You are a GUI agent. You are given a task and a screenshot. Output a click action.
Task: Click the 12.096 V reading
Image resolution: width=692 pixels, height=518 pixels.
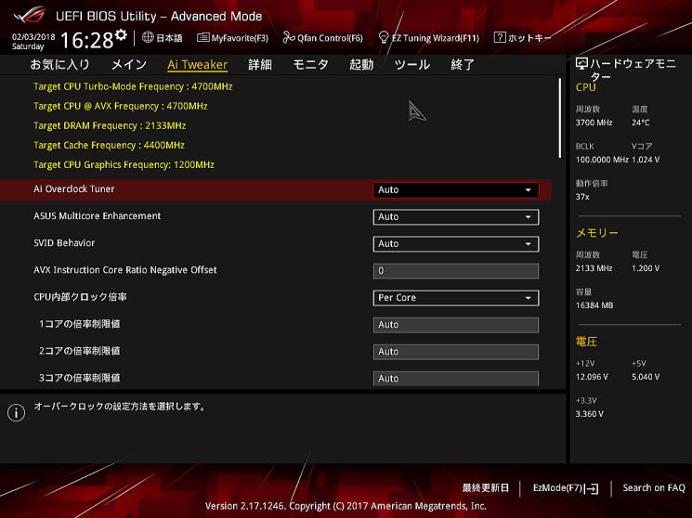[x=592, y=377]
